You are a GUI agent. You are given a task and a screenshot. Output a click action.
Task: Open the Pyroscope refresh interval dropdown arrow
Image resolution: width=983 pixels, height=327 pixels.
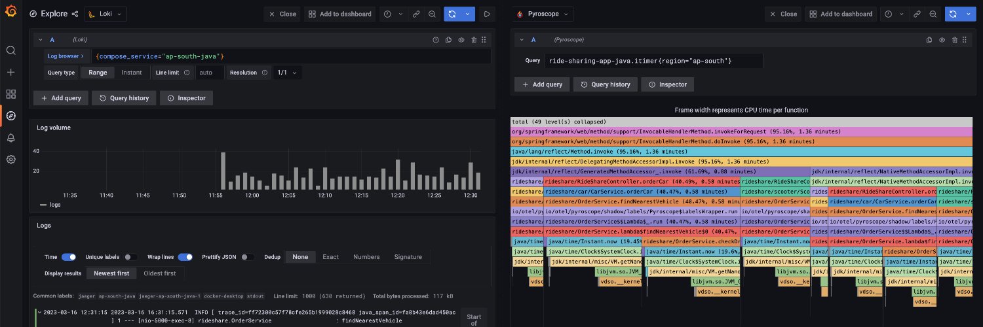click(x=968, y=14)
